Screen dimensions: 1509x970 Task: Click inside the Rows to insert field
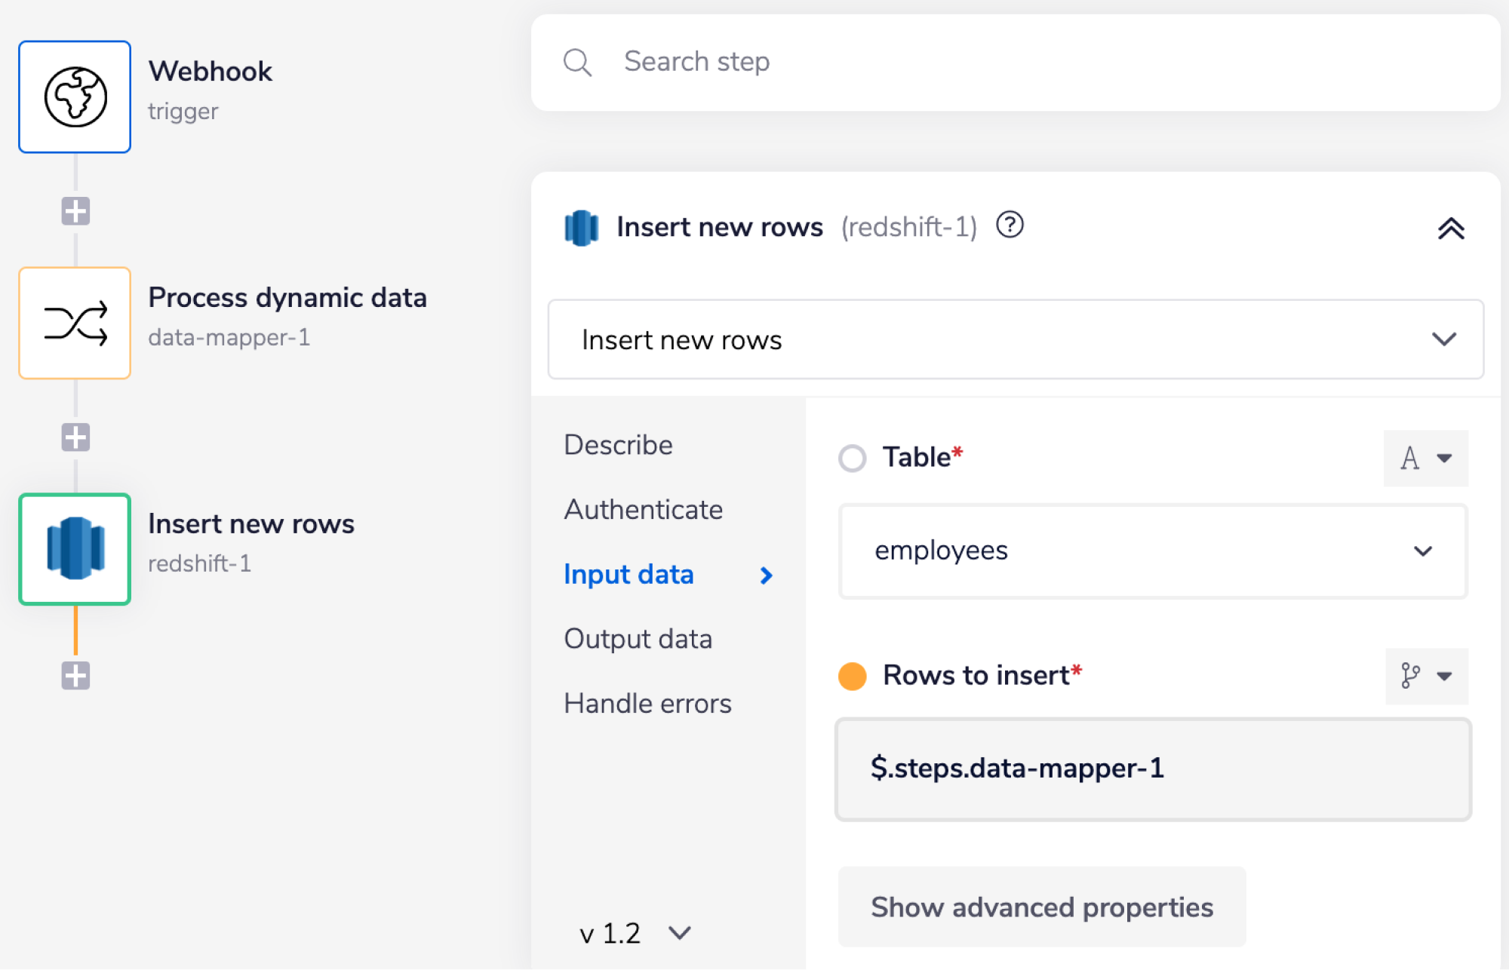coord(1152,769)
